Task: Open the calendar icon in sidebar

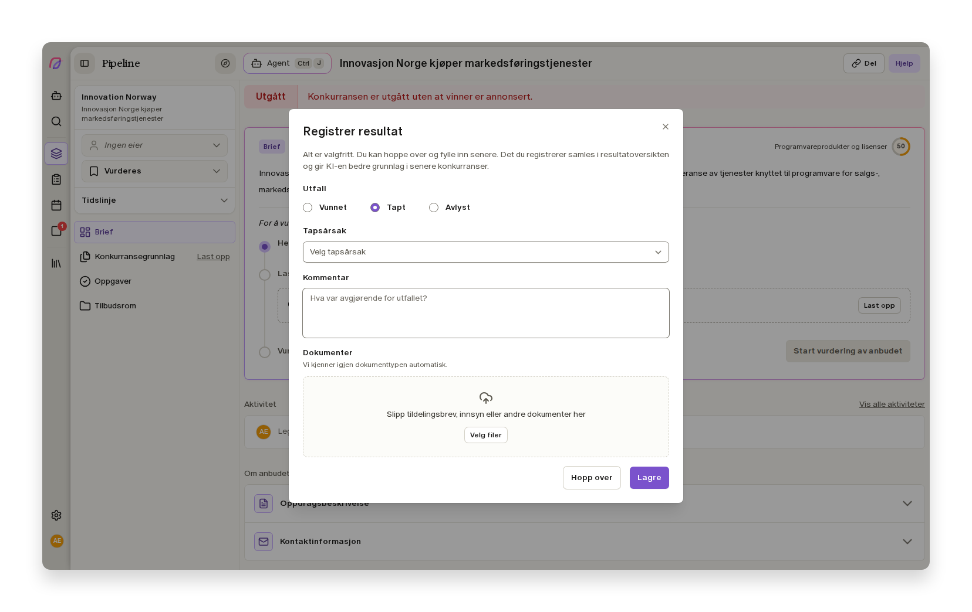Action: [x=56, y=205]
